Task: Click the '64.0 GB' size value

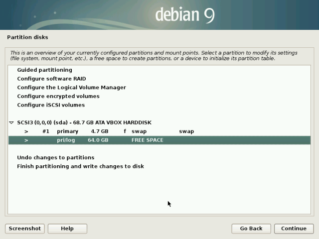Action: [x=98, y=140]
